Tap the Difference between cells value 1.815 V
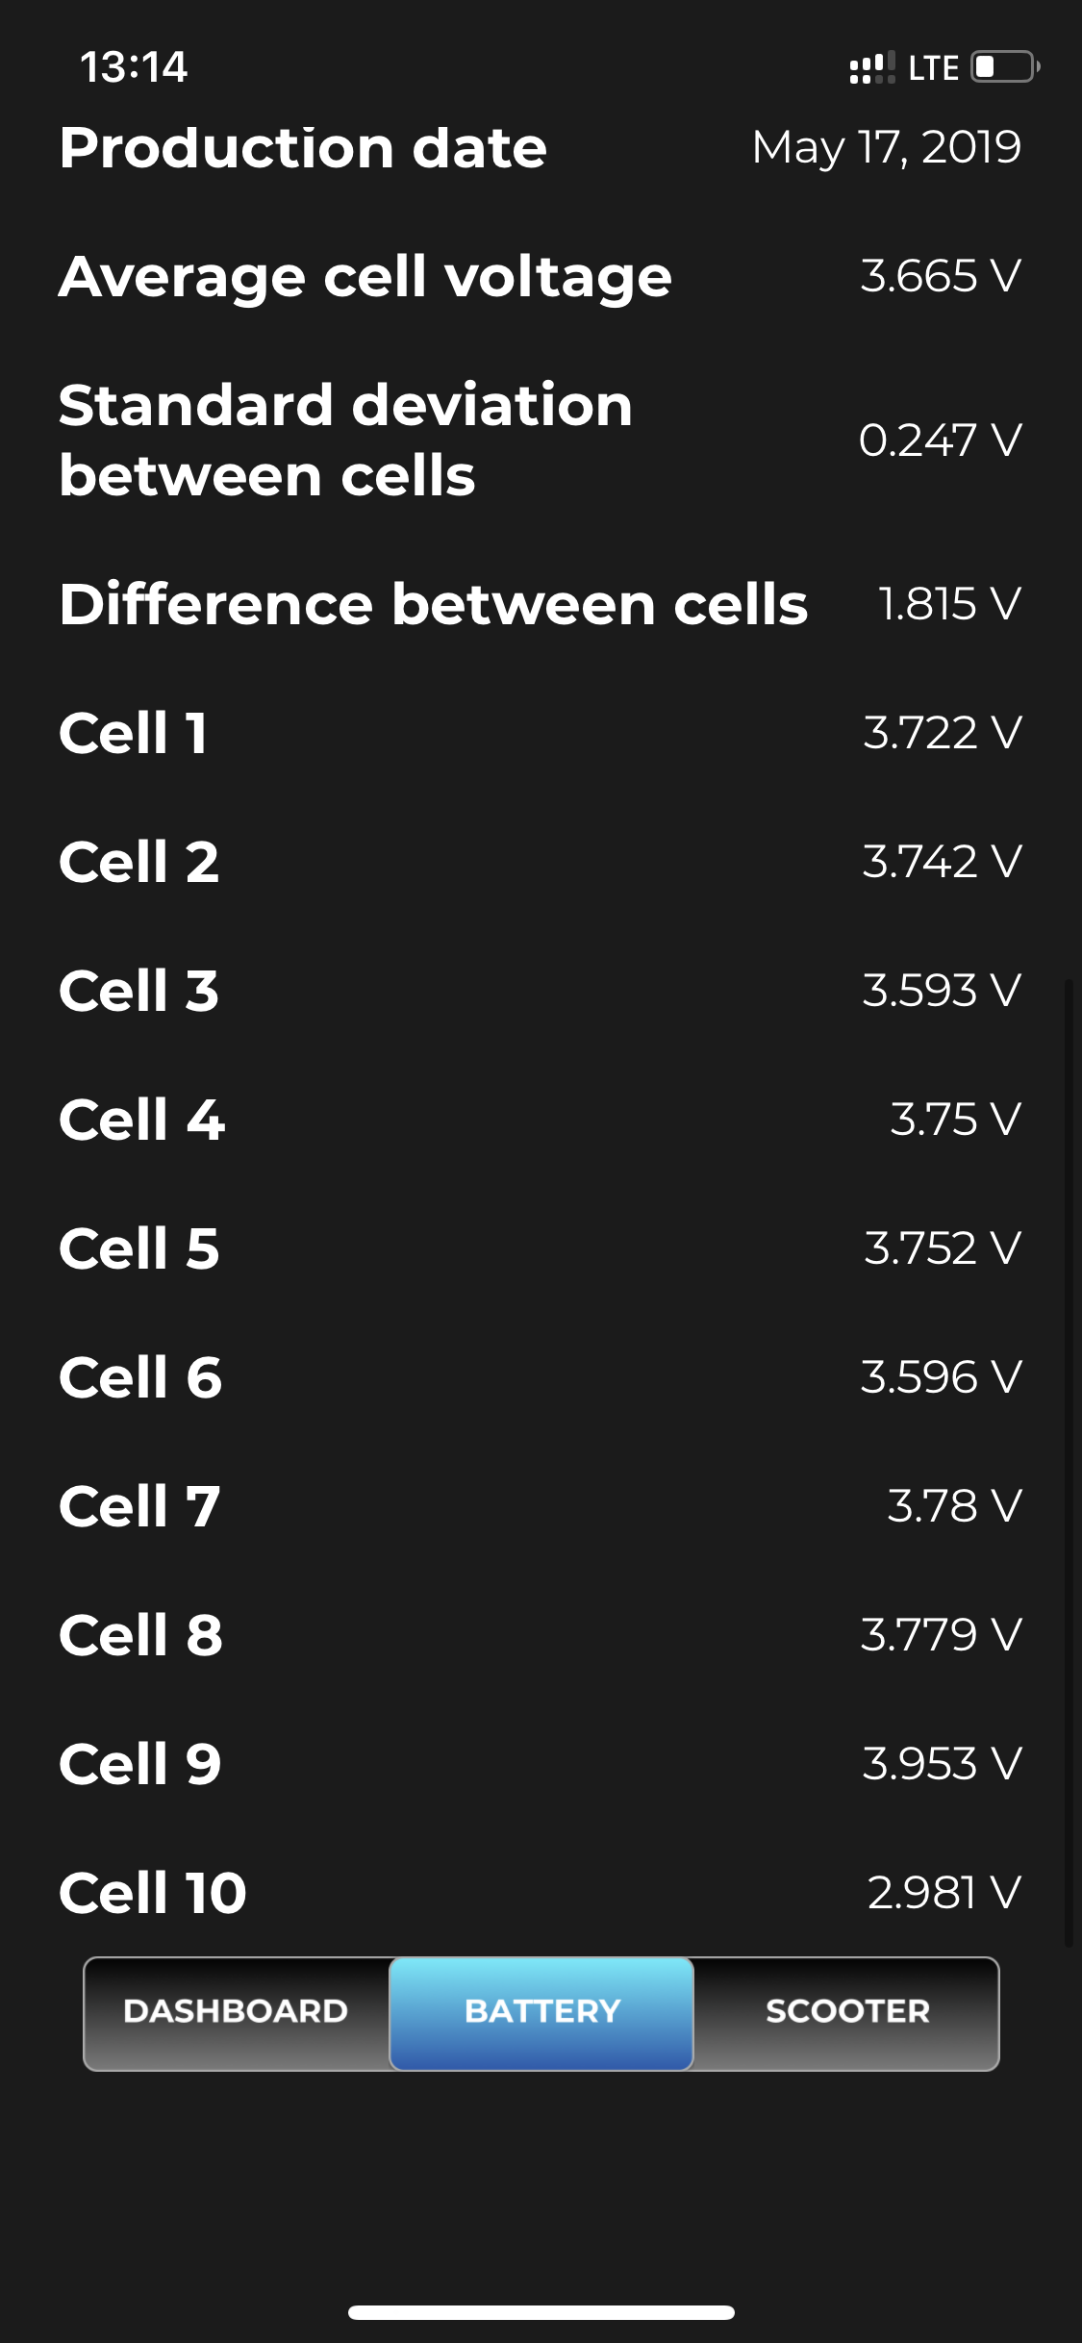The width and height of the screenshot is (1082, 2343). (949, 604)
